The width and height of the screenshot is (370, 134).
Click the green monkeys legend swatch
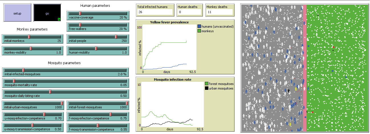[x=199, y=31]
